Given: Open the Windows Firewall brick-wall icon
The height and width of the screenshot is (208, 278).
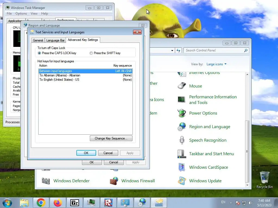Looking at the screenshot, I should pos(114,181).
